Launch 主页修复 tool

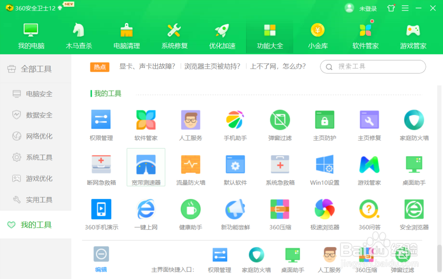click(369, 125)
